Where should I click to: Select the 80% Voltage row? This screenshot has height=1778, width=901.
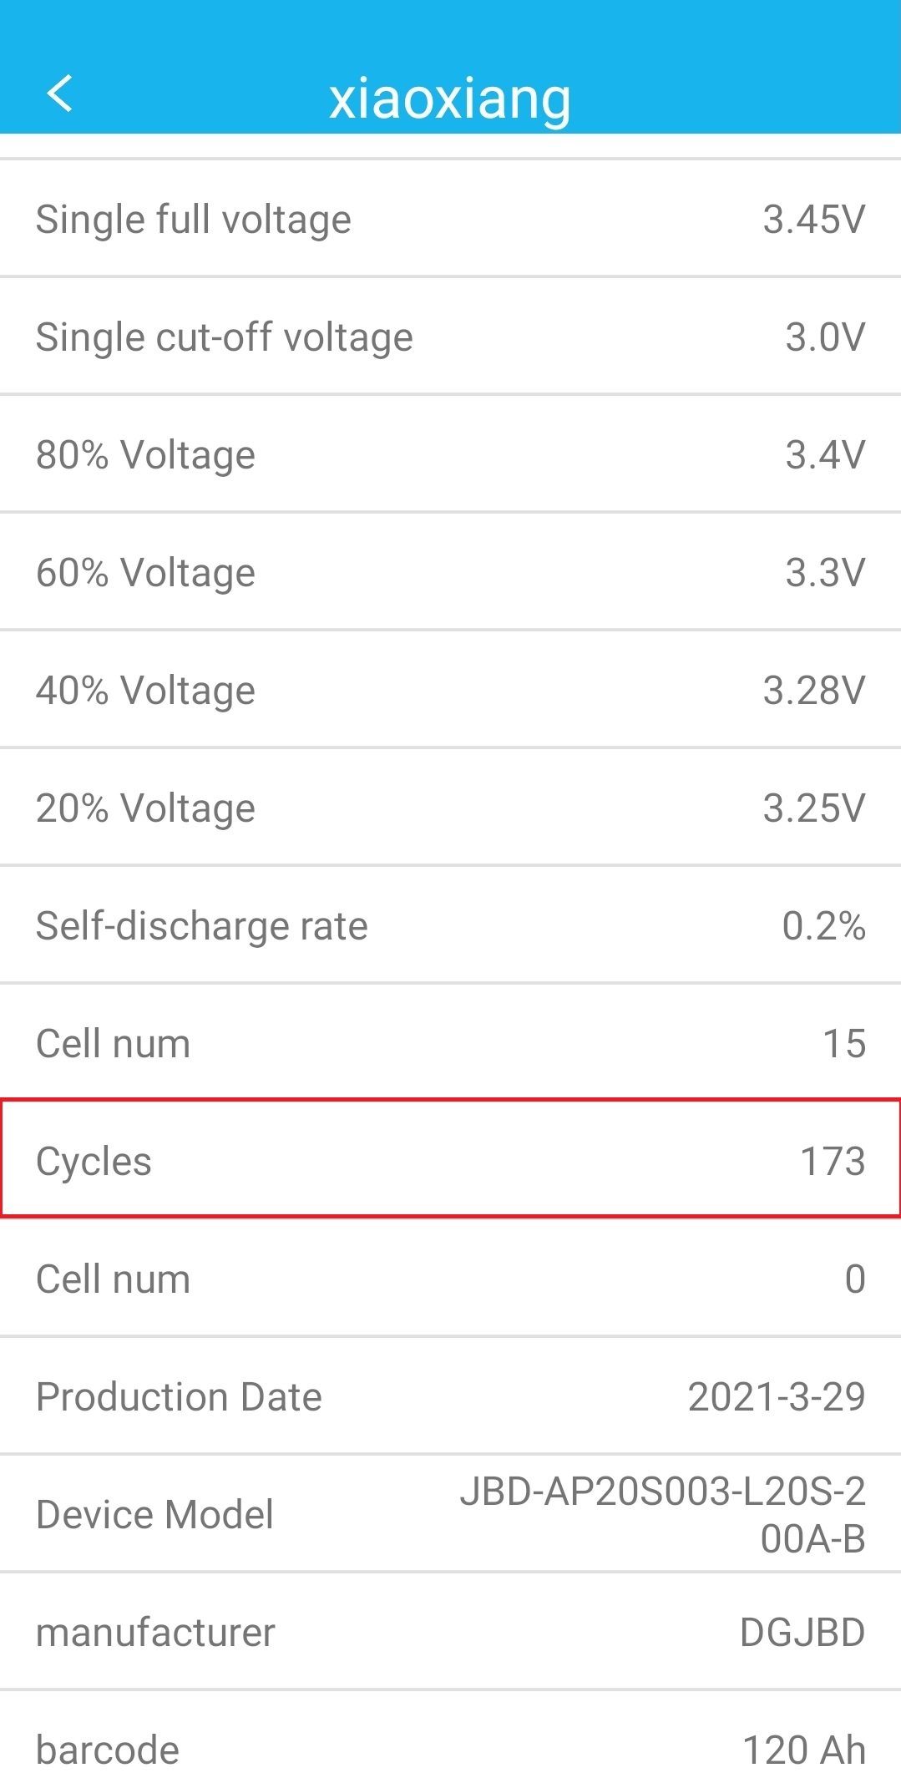pyautogui.click(x=450, y=455)
